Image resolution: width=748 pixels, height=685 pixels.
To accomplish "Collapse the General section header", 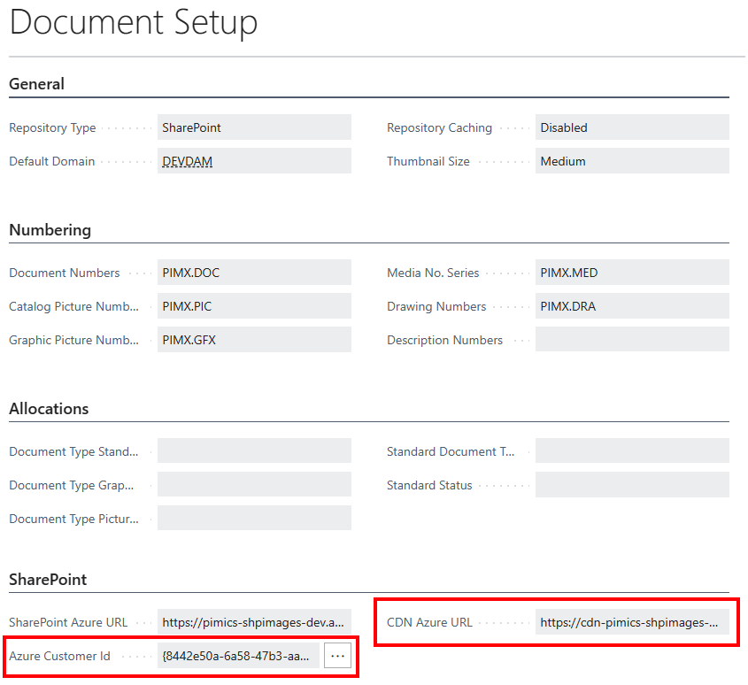I will click(36, 84).
